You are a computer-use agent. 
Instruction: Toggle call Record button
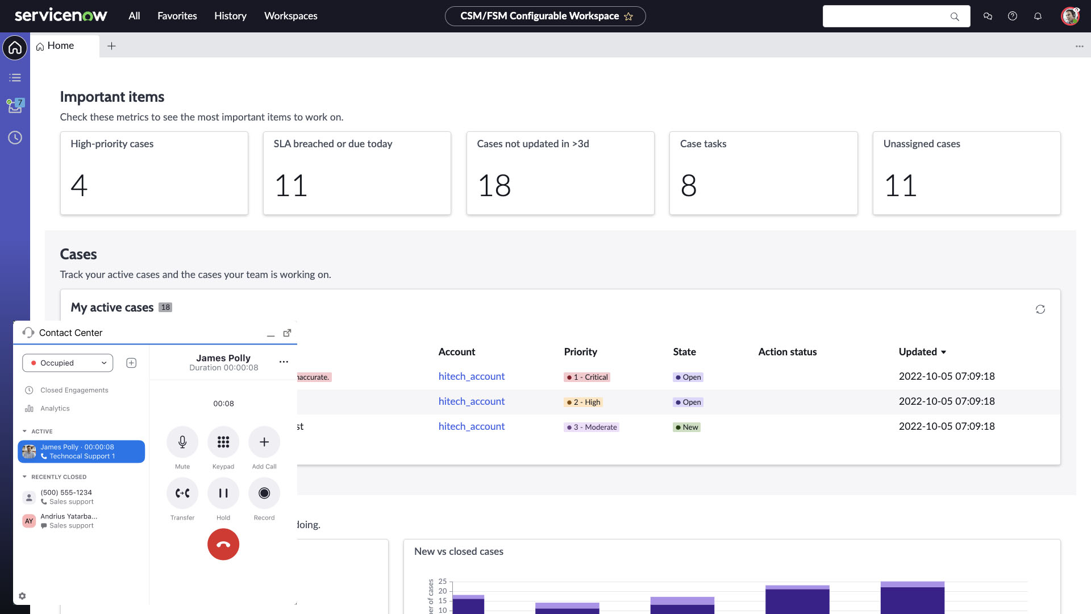[x=264, y=493]
